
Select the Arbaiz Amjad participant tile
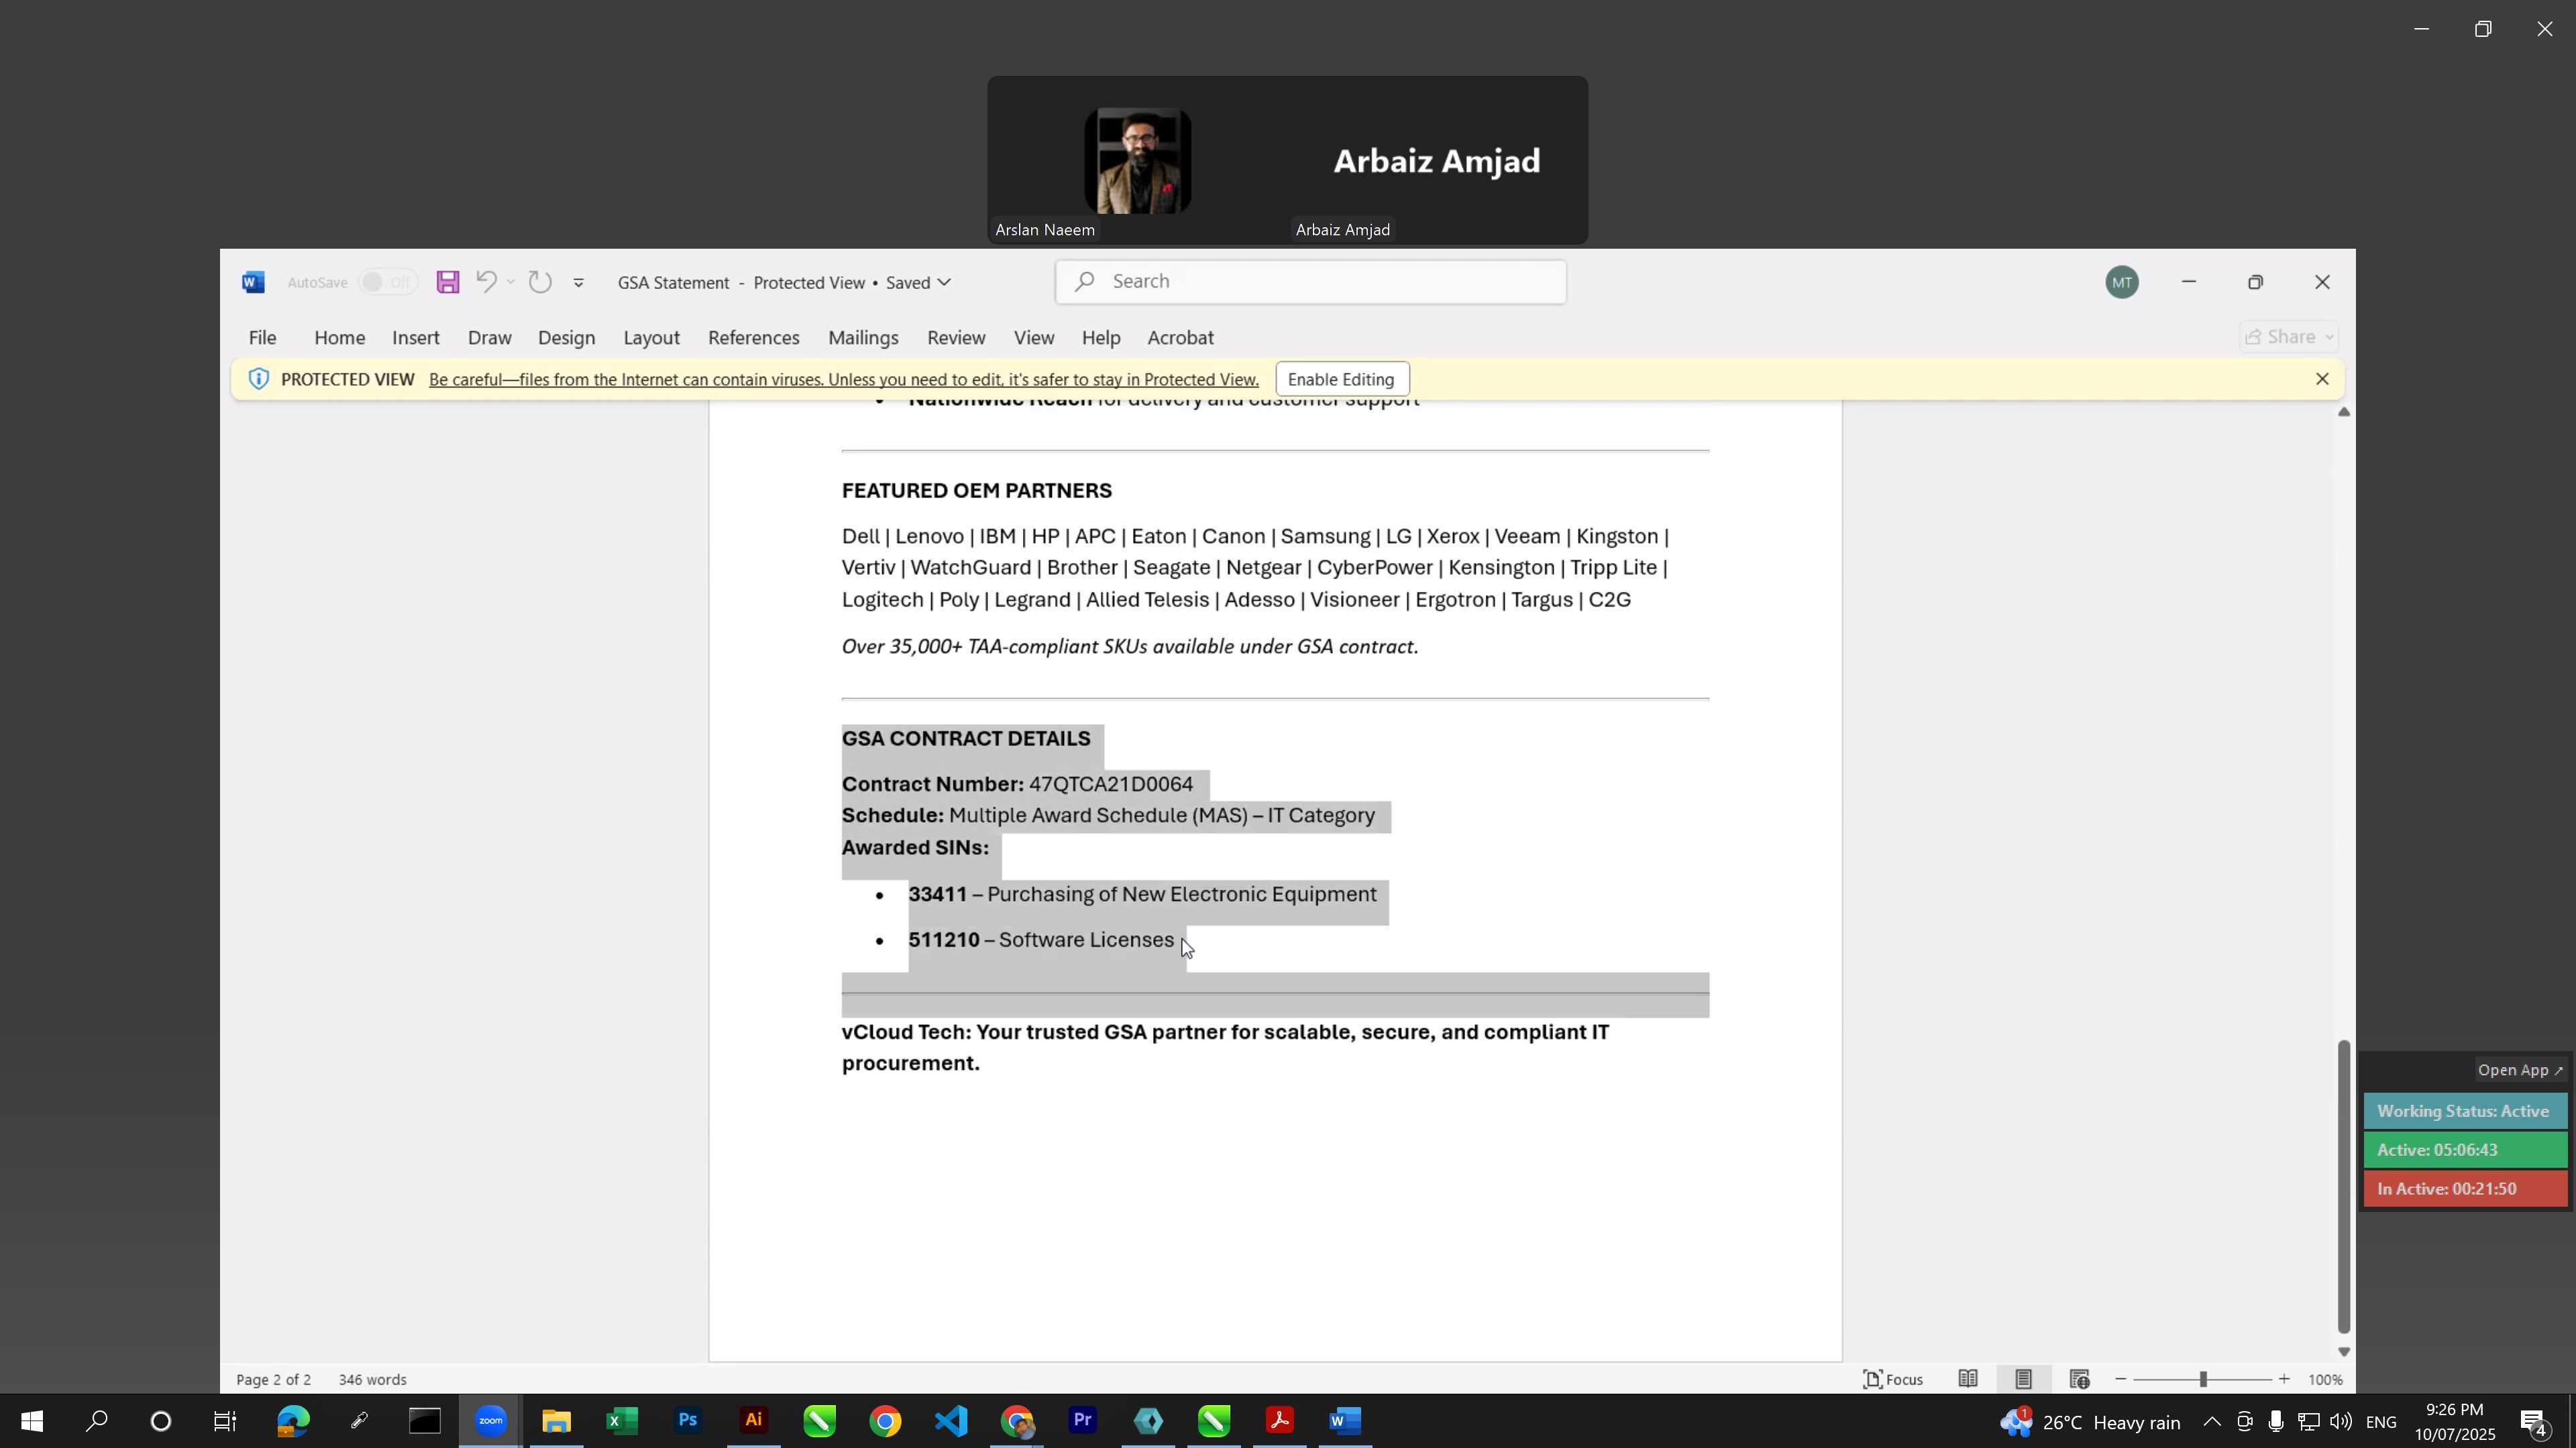(1438, 161)
